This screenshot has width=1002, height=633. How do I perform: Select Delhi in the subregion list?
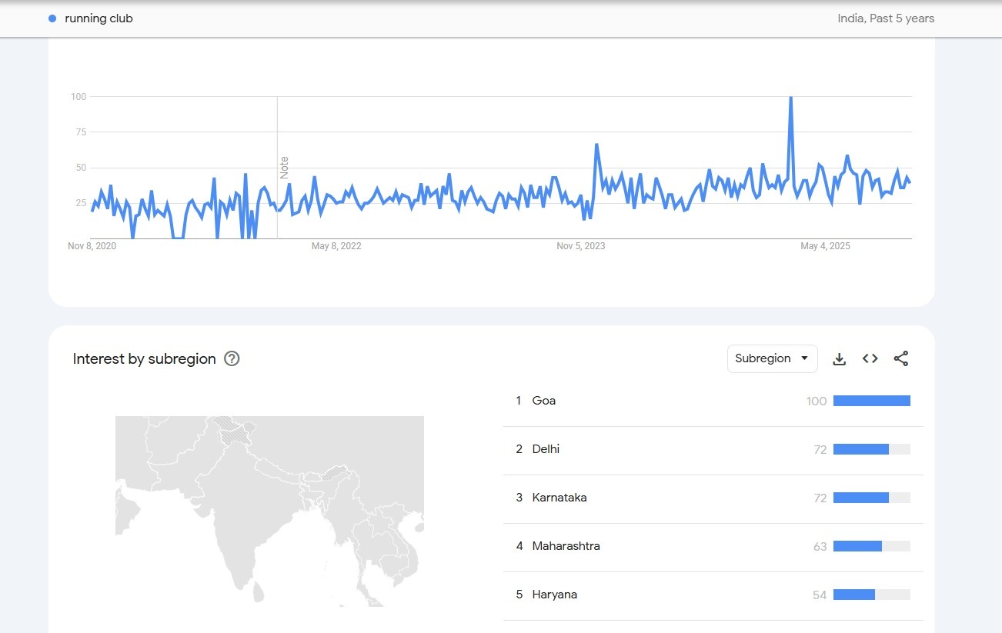[x=546, y=449]
